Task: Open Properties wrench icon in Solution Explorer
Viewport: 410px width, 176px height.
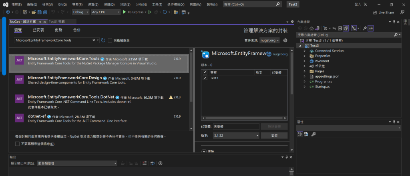Action: tap(364, 28)
